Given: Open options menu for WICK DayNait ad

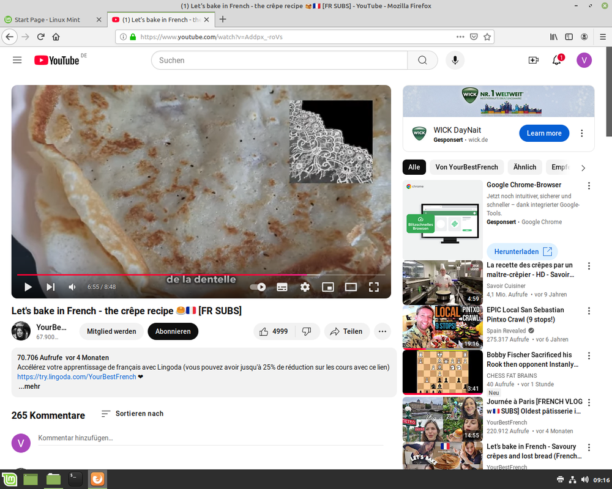Looking at the screenshot, I should click(582, 133).
